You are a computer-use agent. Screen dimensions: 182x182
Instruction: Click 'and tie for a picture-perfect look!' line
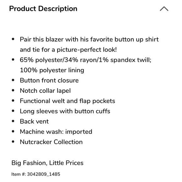pyautogui.click(x=68, y=50)
